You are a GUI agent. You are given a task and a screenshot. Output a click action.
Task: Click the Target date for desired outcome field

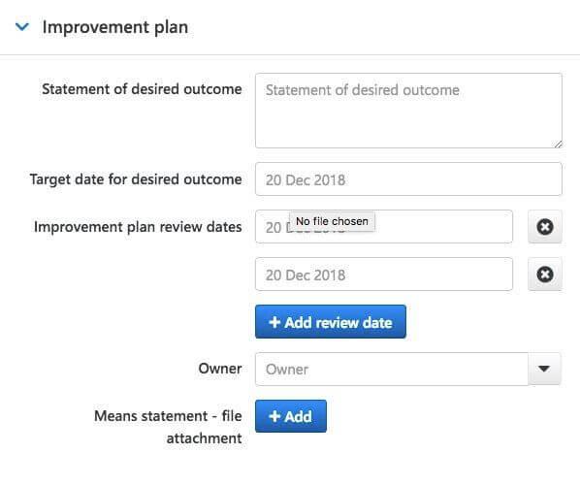408,179
